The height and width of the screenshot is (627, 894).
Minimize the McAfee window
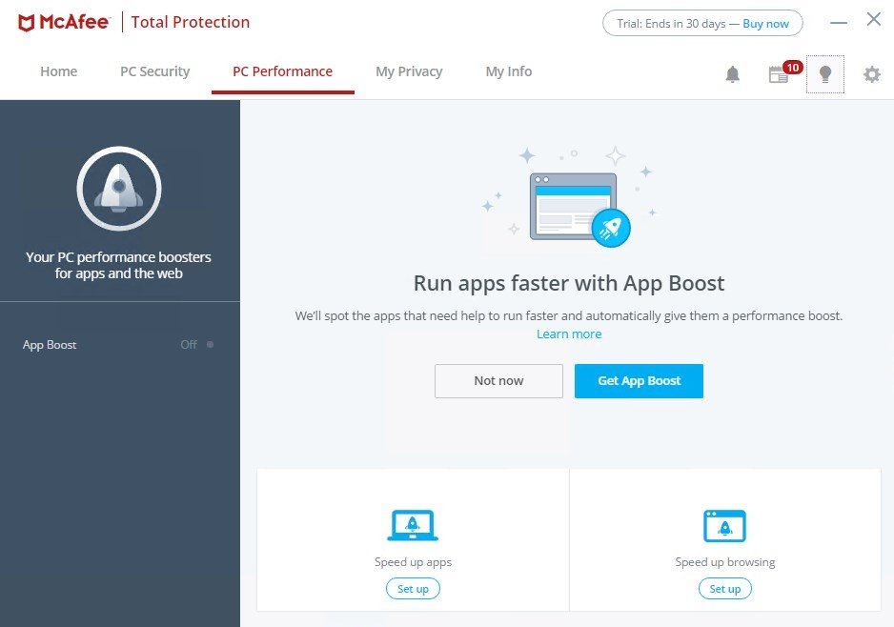pyautogui.click(x=838, y=23)
